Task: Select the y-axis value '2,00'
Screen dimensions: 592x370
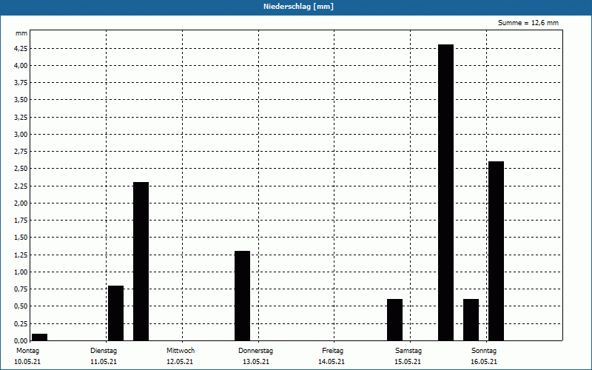Action: [21, 203]
